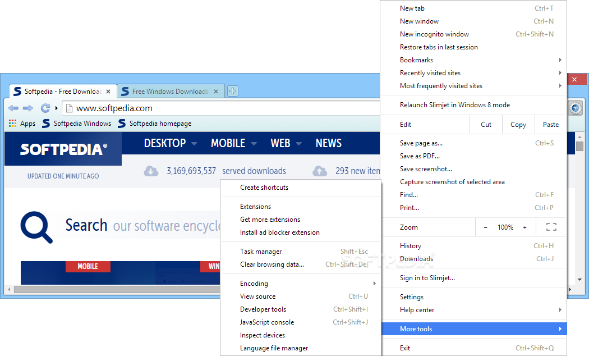Image resolution: width=589 pixels, height=356 pixels.
Task: Click the Copy button in Edit row
Action: click(518, 125)
